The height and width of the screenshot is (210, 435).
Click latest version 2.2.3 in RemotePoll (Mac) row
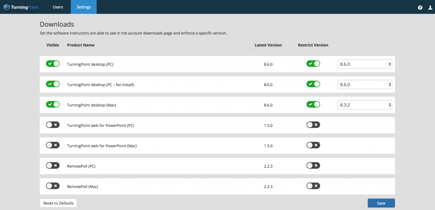(x=268, y=187)
